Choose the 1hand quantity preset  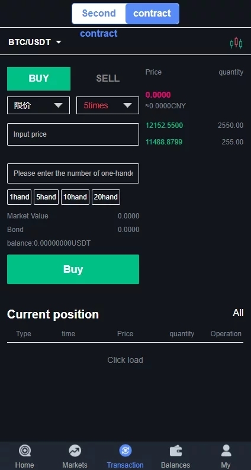19,197
